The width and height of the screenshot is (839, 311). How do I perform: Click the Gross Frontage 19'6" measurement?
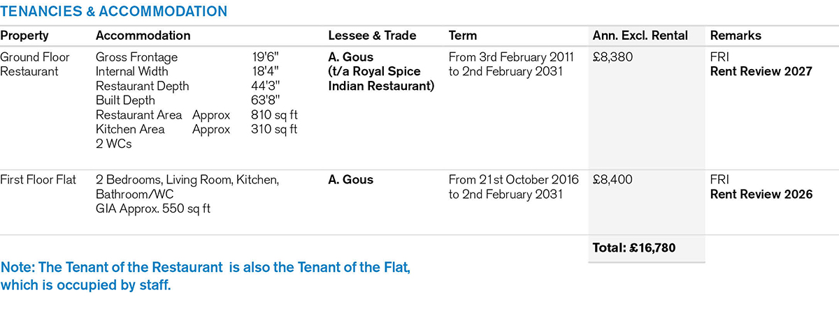pyautogui.click(x=196, y=57)
